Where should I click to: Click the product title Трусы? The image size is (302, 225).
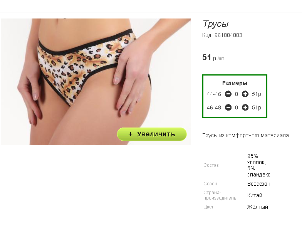[x=216, y=24]
